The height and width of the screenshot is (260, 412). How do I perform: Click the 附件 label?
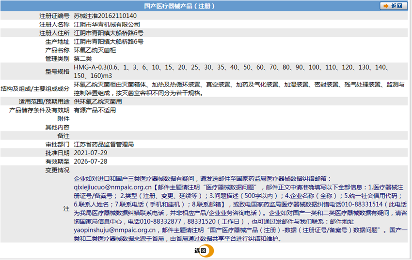[63, 119]
